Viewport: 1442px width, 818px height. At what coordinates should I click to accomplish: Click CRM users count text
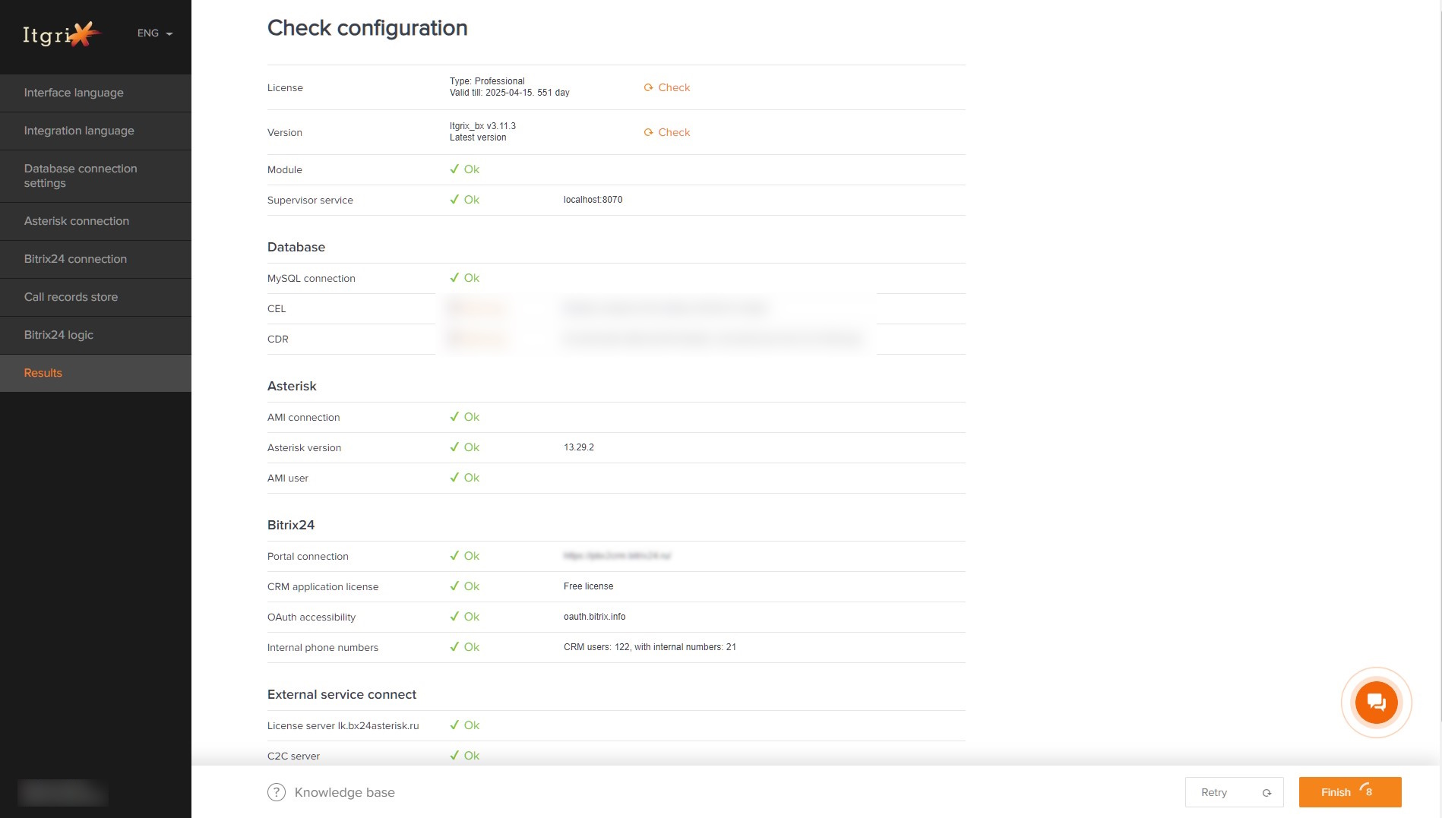click(650, 647)
